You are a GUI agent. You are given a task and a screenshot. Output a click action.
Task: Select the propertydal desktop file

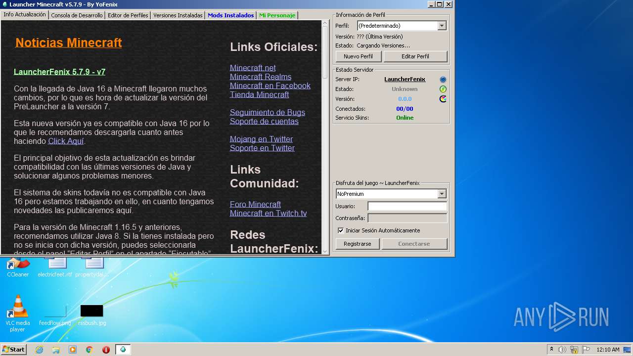coord(92,267)
